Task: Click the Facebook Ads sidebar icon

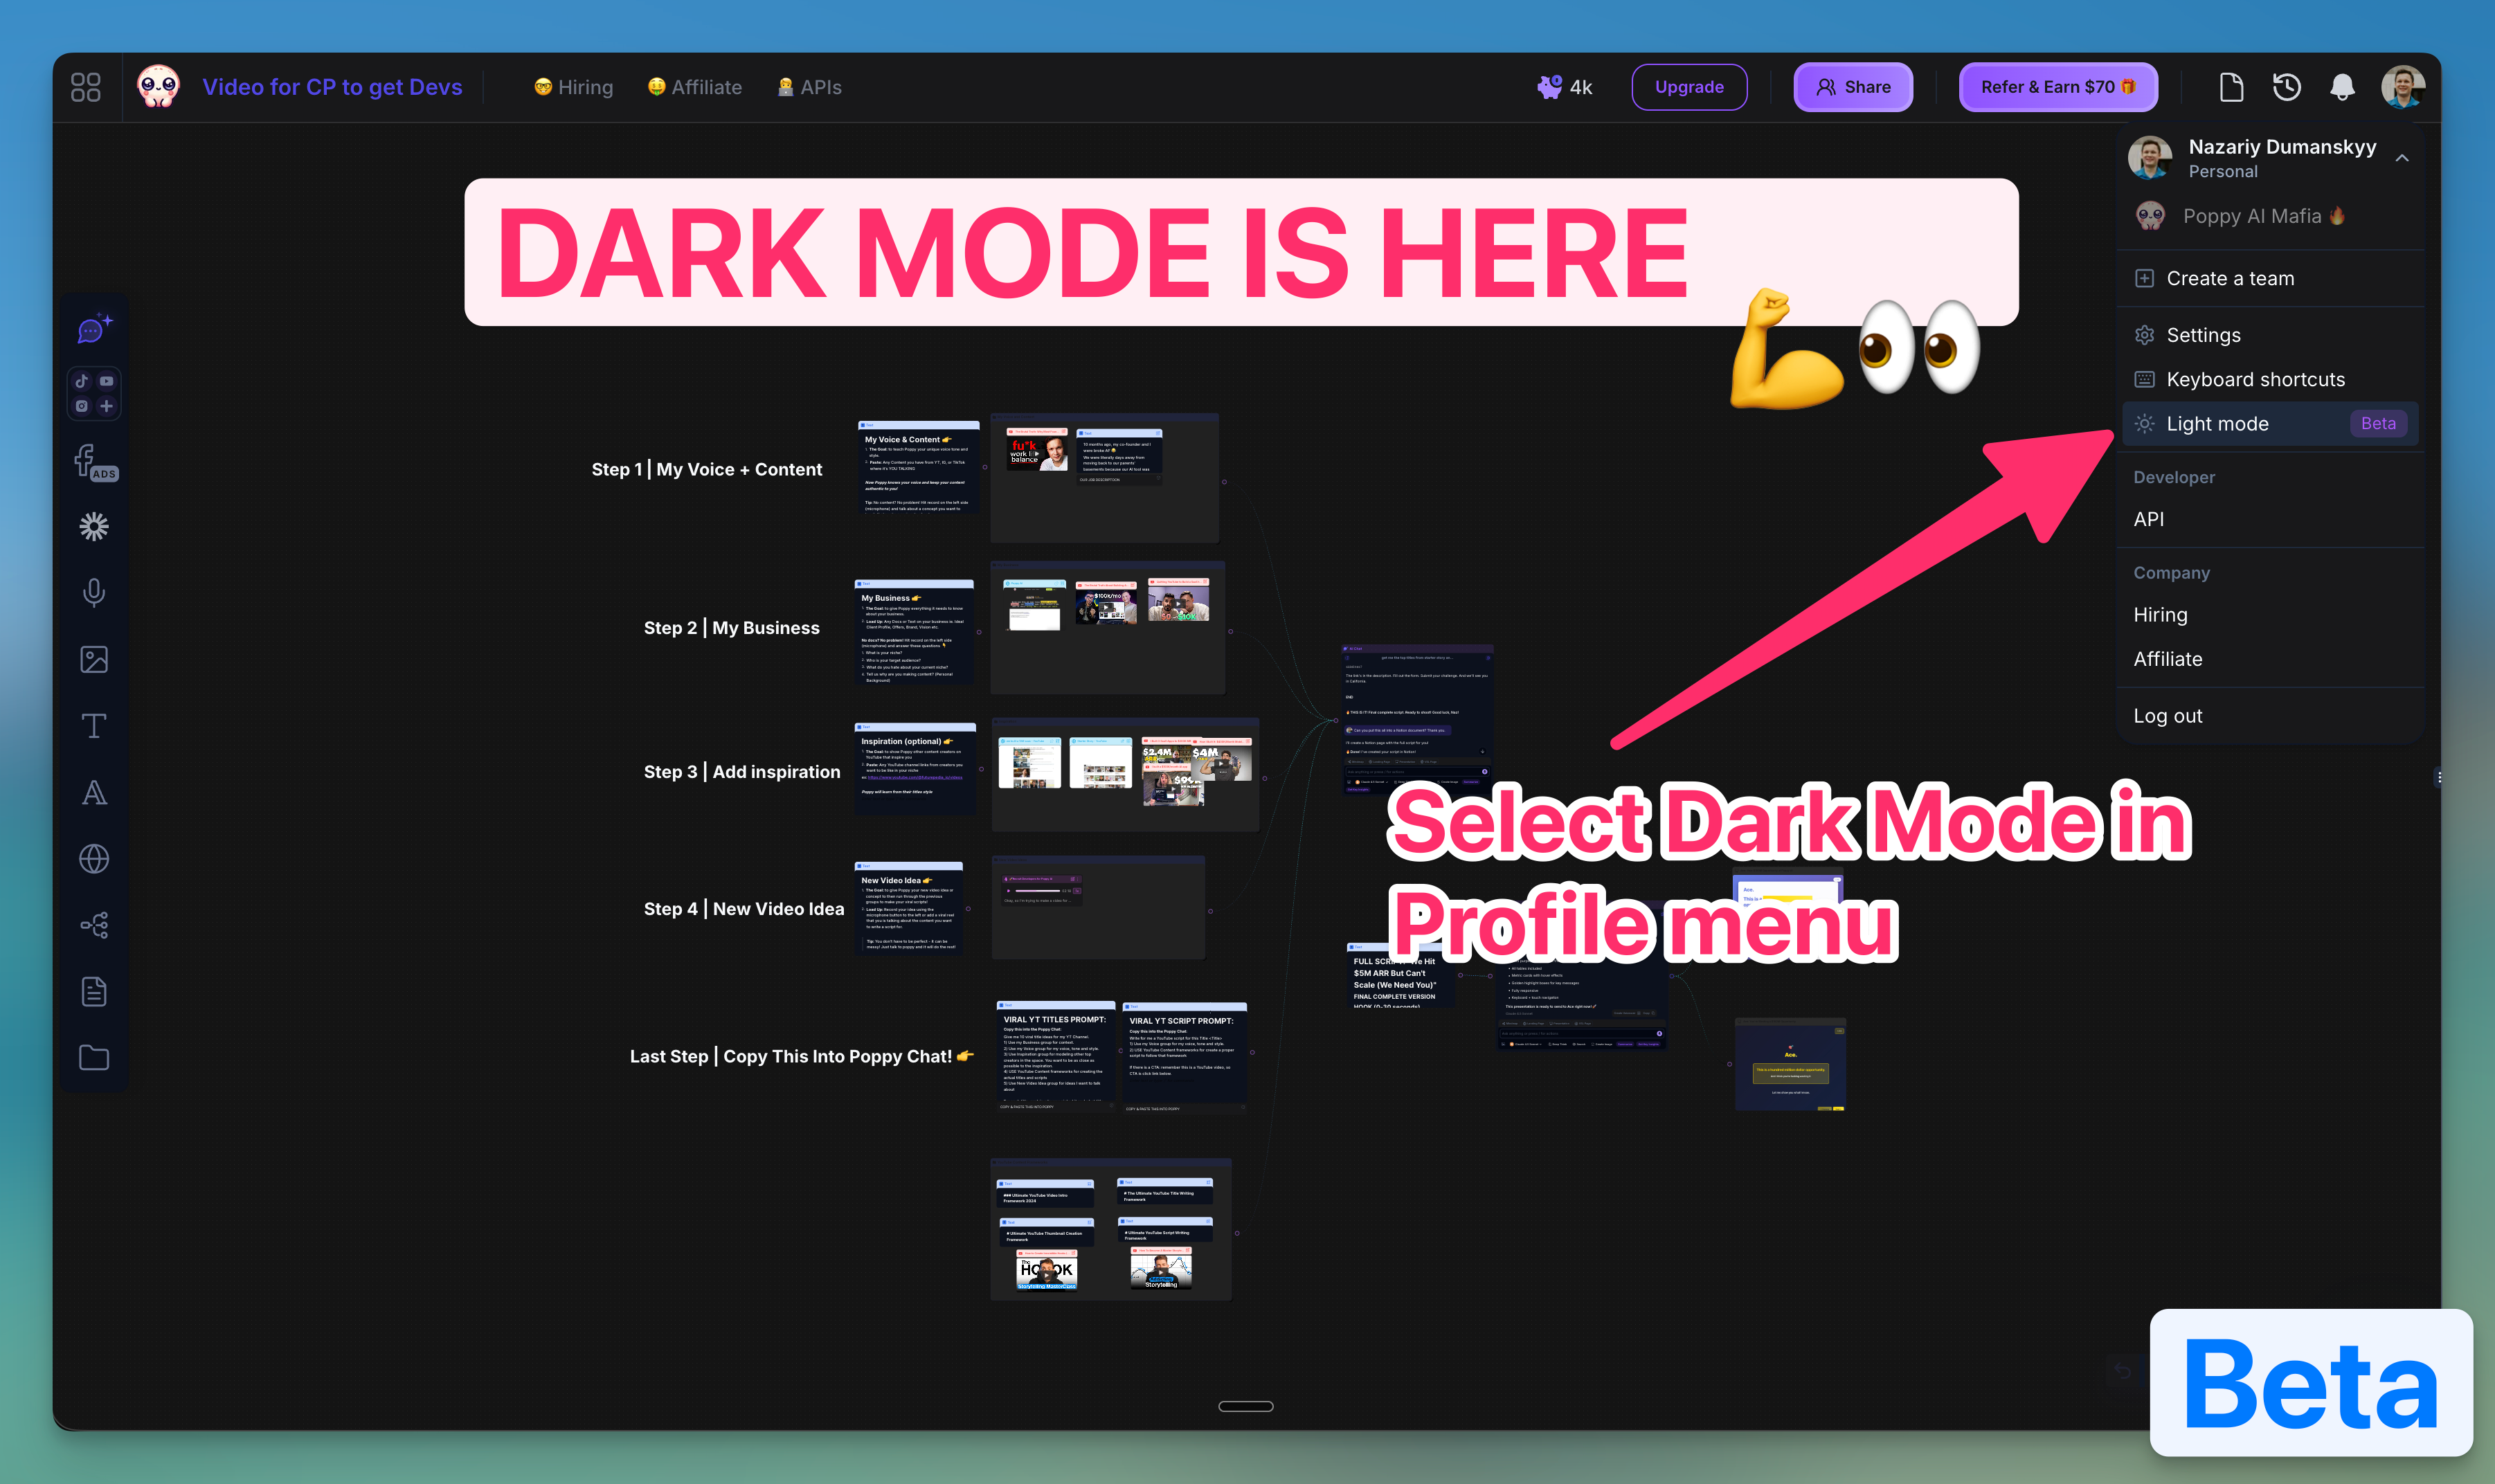Action: click(x=94, y=462)
